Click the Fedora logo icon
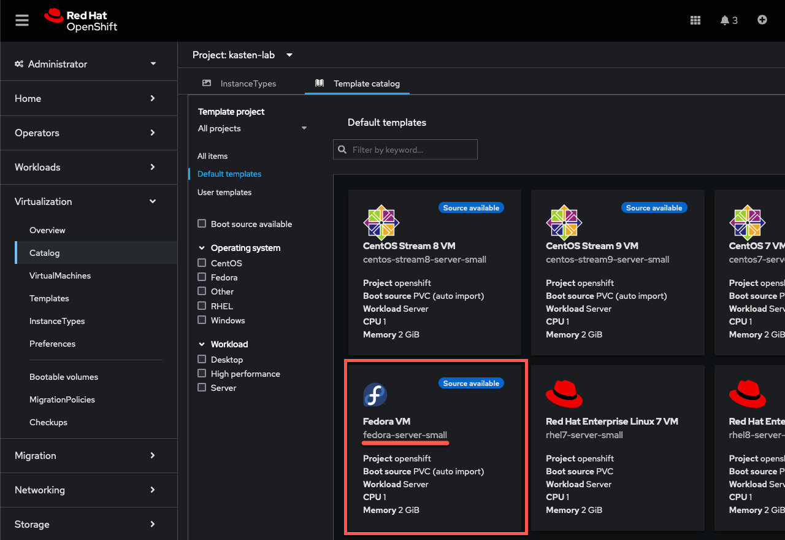785x540 pixels. click(x=375, y=395)
